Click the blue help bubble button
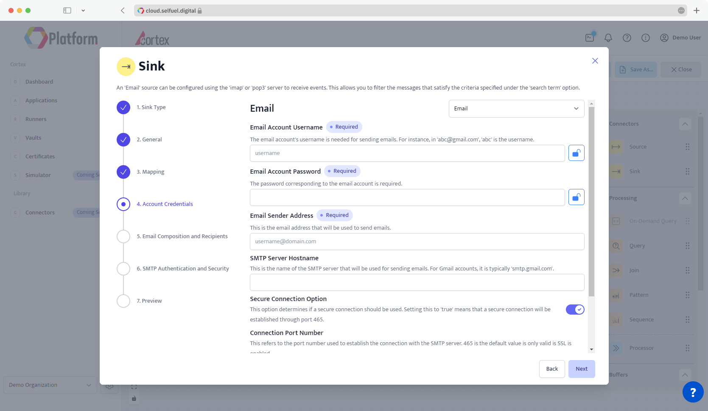The width and height of the screenshot is (708, 411). coord(693,392)
